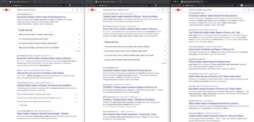Expand 'install a tankless water heater from Lowes?' question
The image size is (254, 122).
pos(135,55)
